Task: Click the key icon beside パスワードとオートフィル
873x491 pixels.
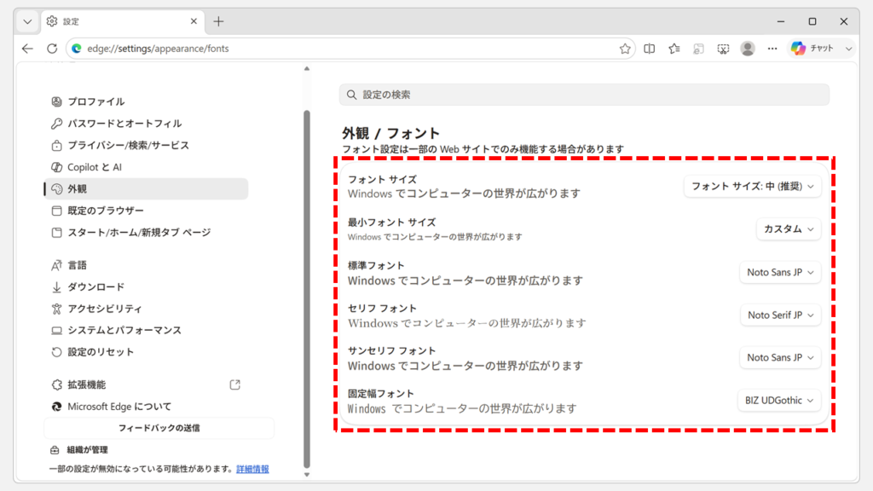Action: 56,124
